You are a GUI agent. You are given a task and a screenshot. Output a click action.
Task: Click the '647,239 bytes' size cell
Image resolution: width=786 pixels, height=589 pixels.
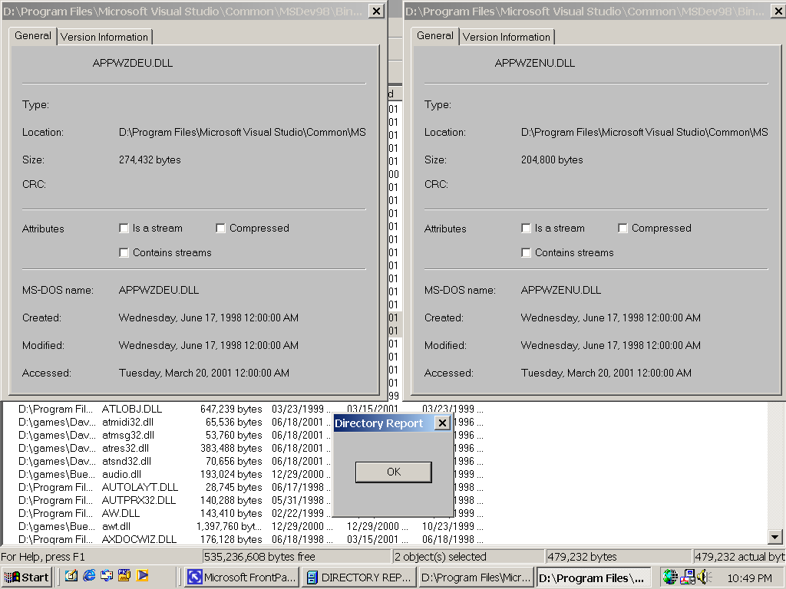(231, 410)
